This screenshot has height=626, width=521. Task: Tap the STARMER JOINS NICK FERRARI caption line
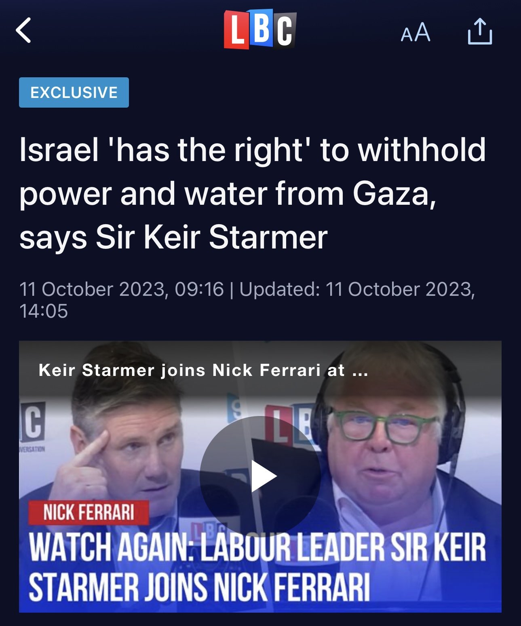click(199, 588)
